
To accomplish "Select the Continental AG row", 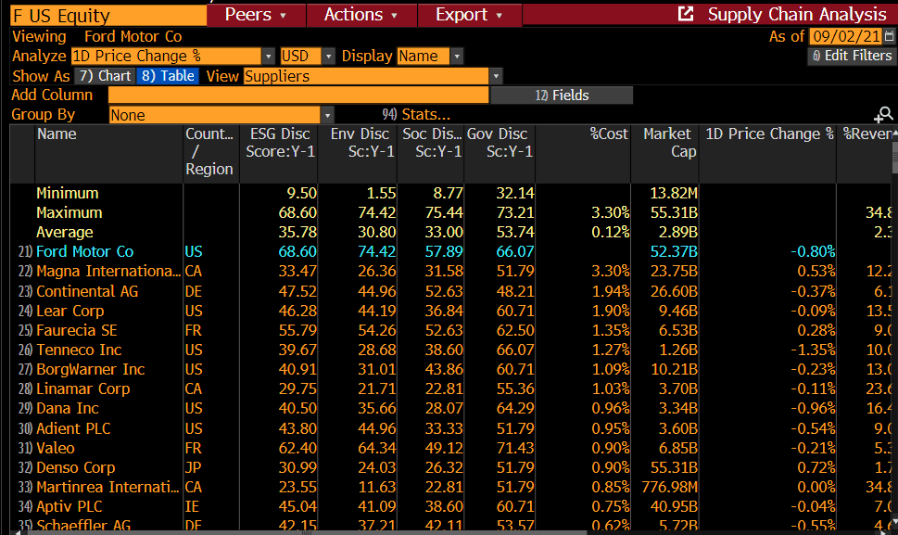I will (x=452, y=291).
